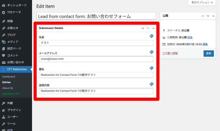220x131 pixels.
Task: Click ゴミ箱へ移動 link
Action: [x=170, y=53]
